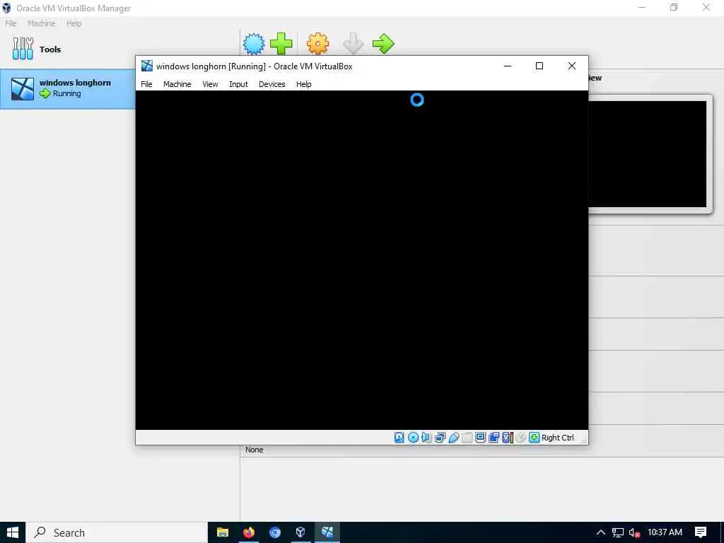Click the green keyboard capture host key icon

[535, 437]
